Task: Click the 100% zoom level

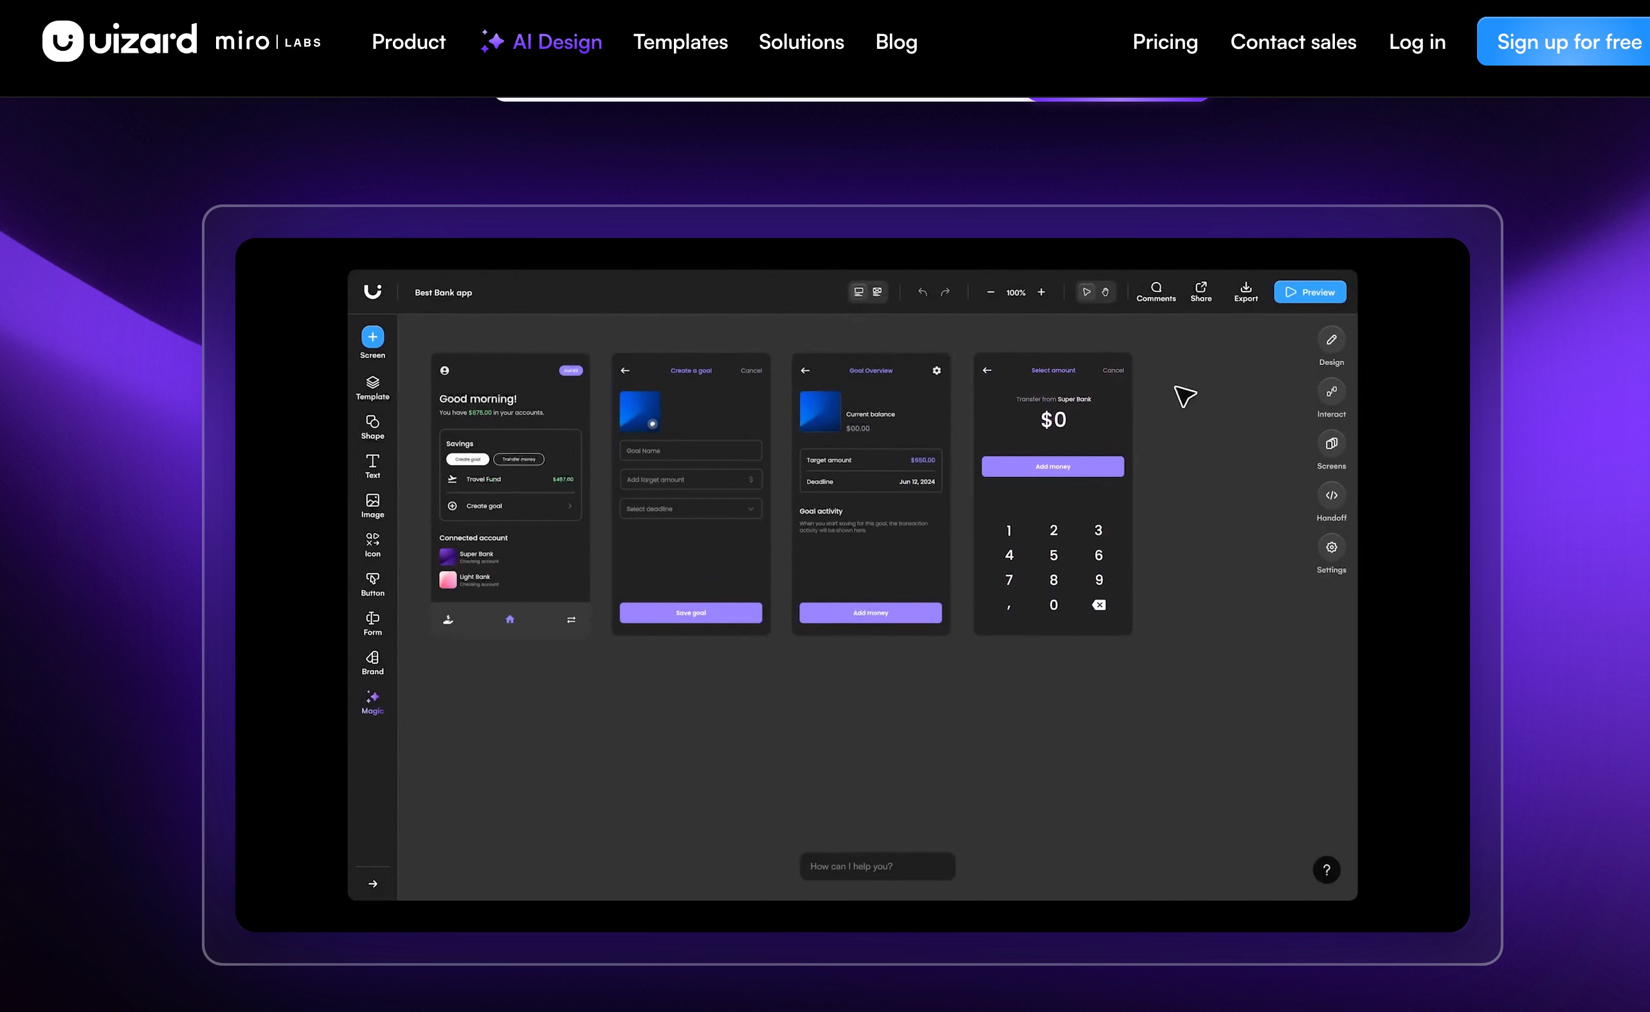Action: (x=1016, y=293)
